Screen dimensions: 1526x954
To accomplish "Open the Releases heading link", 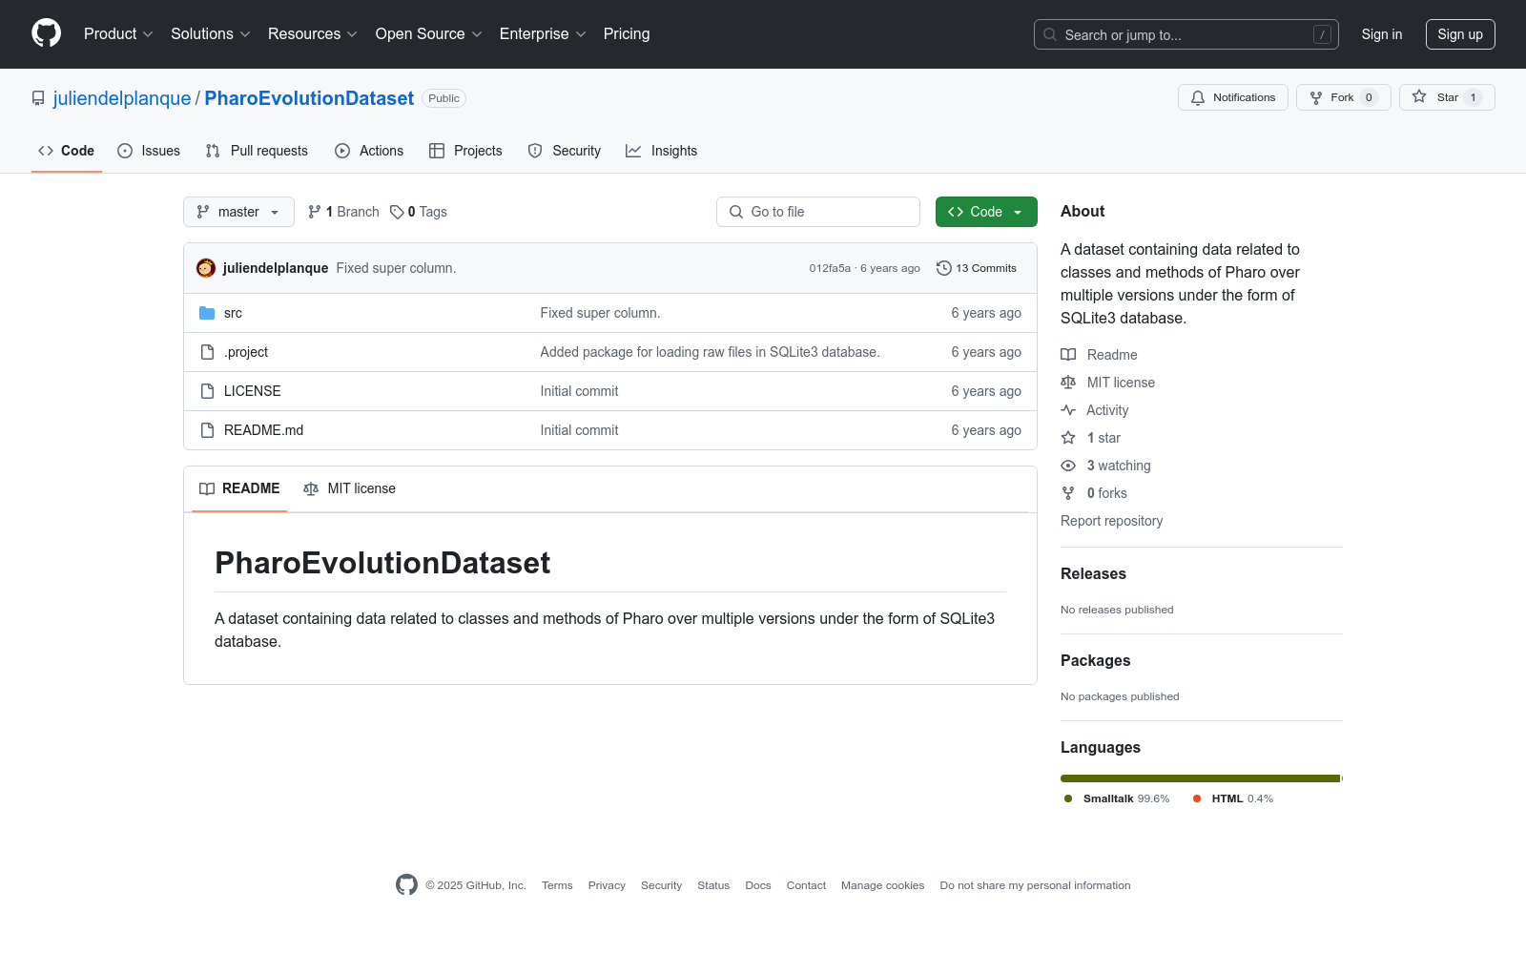I will [x=1093, y=573].
